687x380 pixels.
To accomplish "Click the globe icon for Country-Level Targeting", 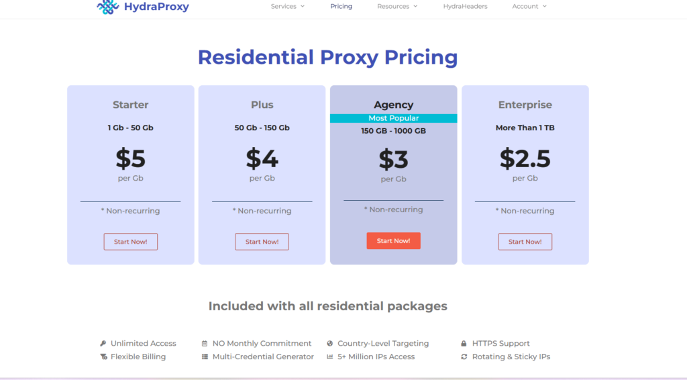I will 330,343.
